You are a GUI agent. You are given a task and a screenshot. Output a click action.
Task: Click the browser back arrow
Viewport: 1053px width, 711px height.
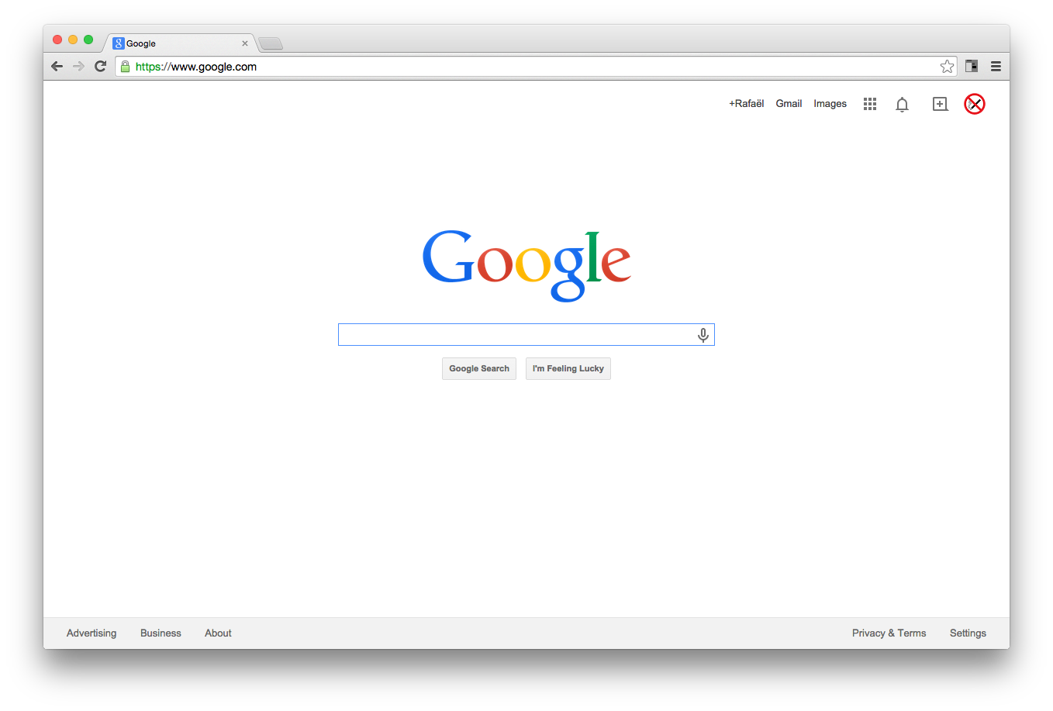pyautogui.click(x=57, y=67)
